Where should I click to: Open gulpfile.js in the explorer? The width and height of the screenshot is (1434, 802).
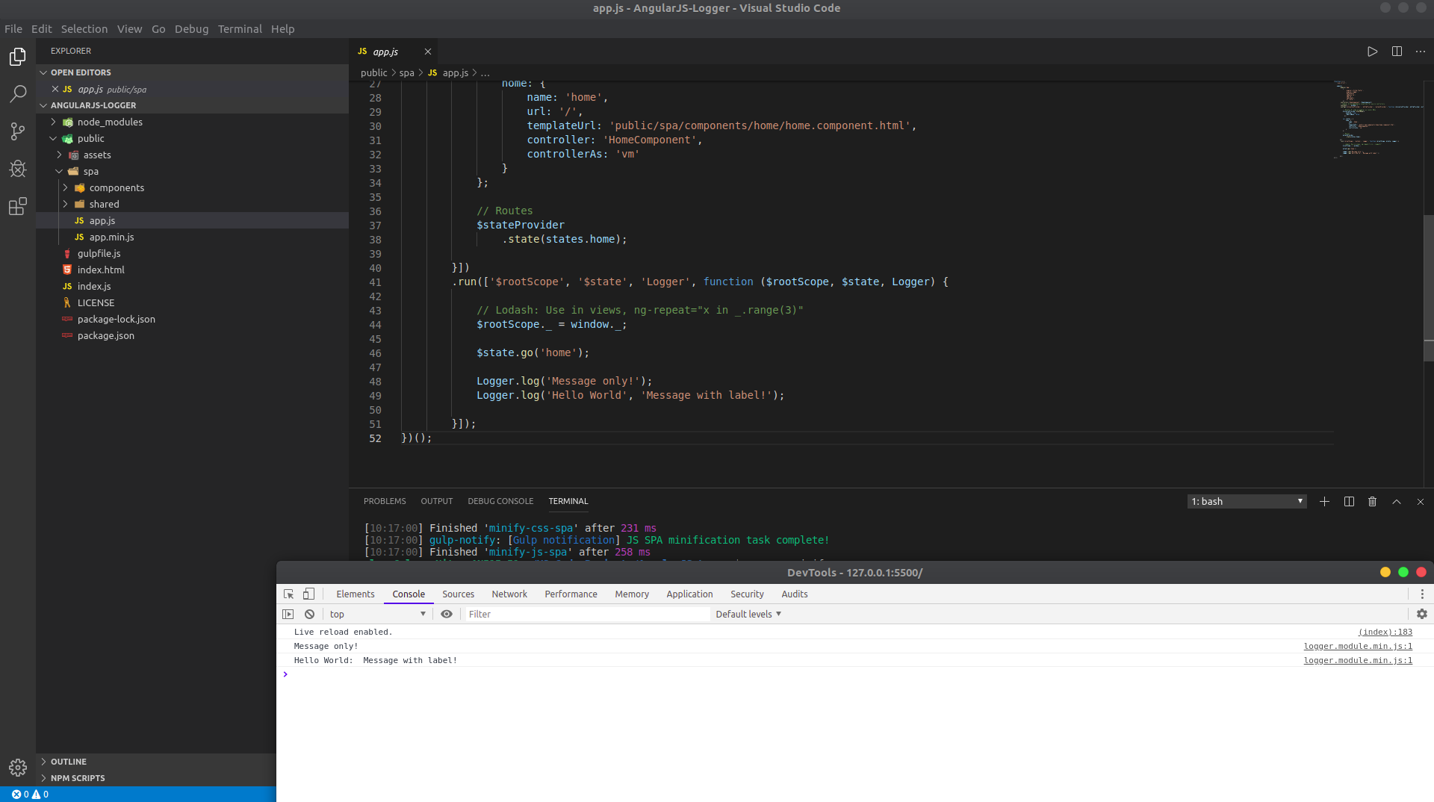[99, 253]
